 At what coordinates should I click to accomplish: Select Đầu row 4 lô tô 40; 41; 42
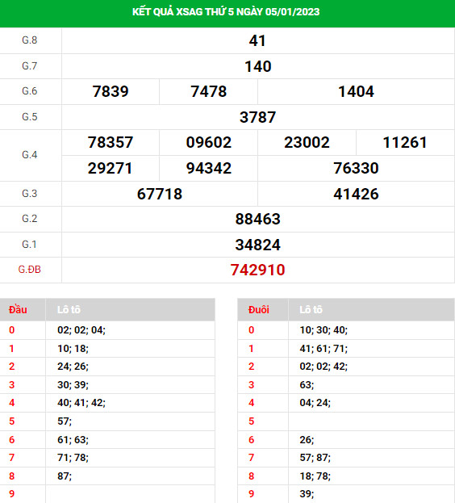[81, 403]
